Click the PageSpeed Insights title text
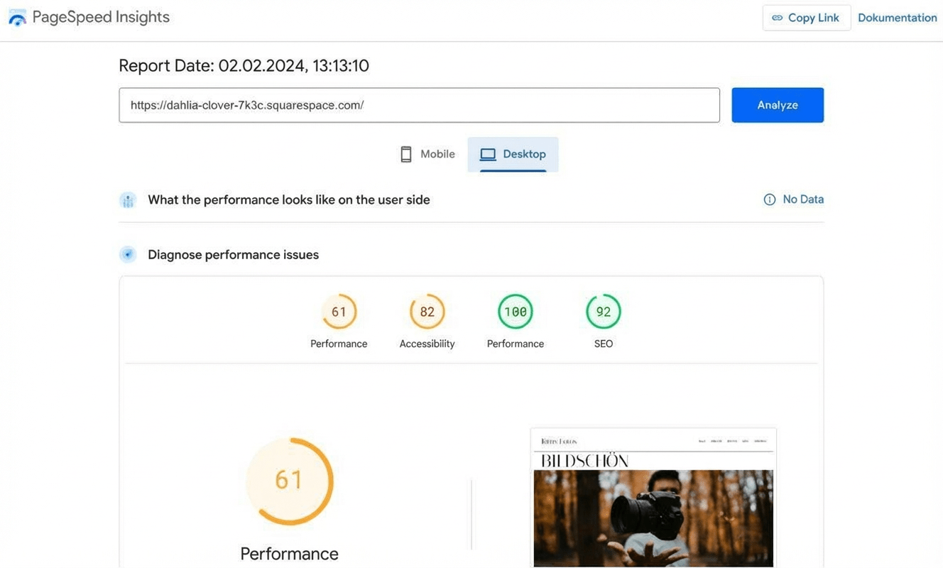 click(x=101, y=17)
